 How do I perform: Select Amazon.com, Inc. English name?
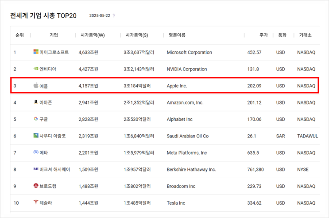[185, 102]
